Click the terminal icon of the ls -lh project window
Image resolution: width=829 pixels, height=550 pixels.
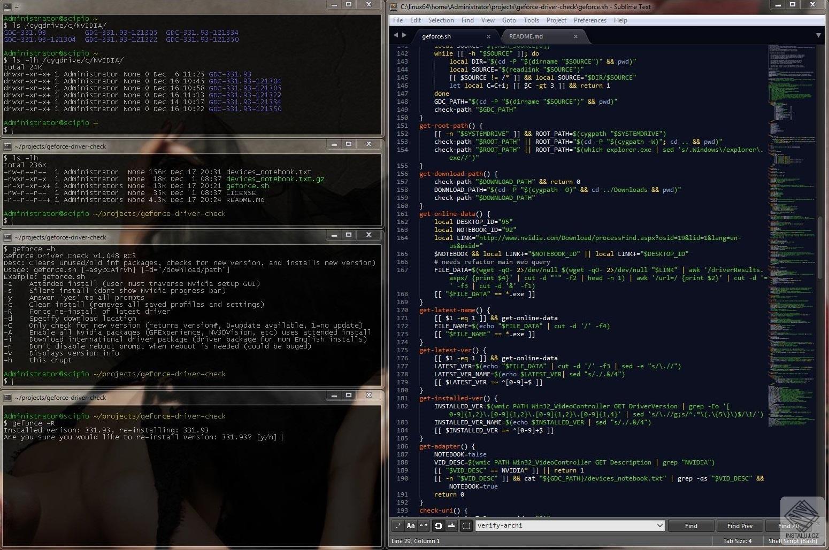point(7,146)
